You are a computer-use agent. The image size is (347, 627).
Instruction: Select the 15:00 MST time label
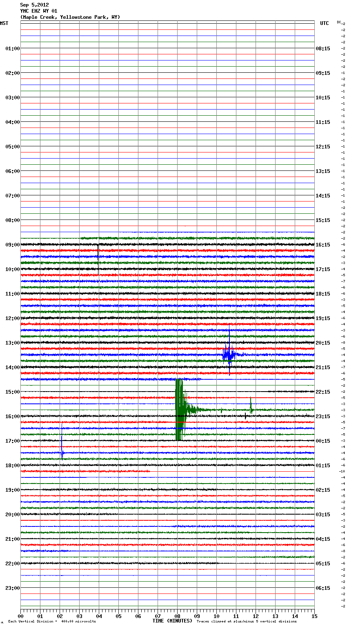12,392
